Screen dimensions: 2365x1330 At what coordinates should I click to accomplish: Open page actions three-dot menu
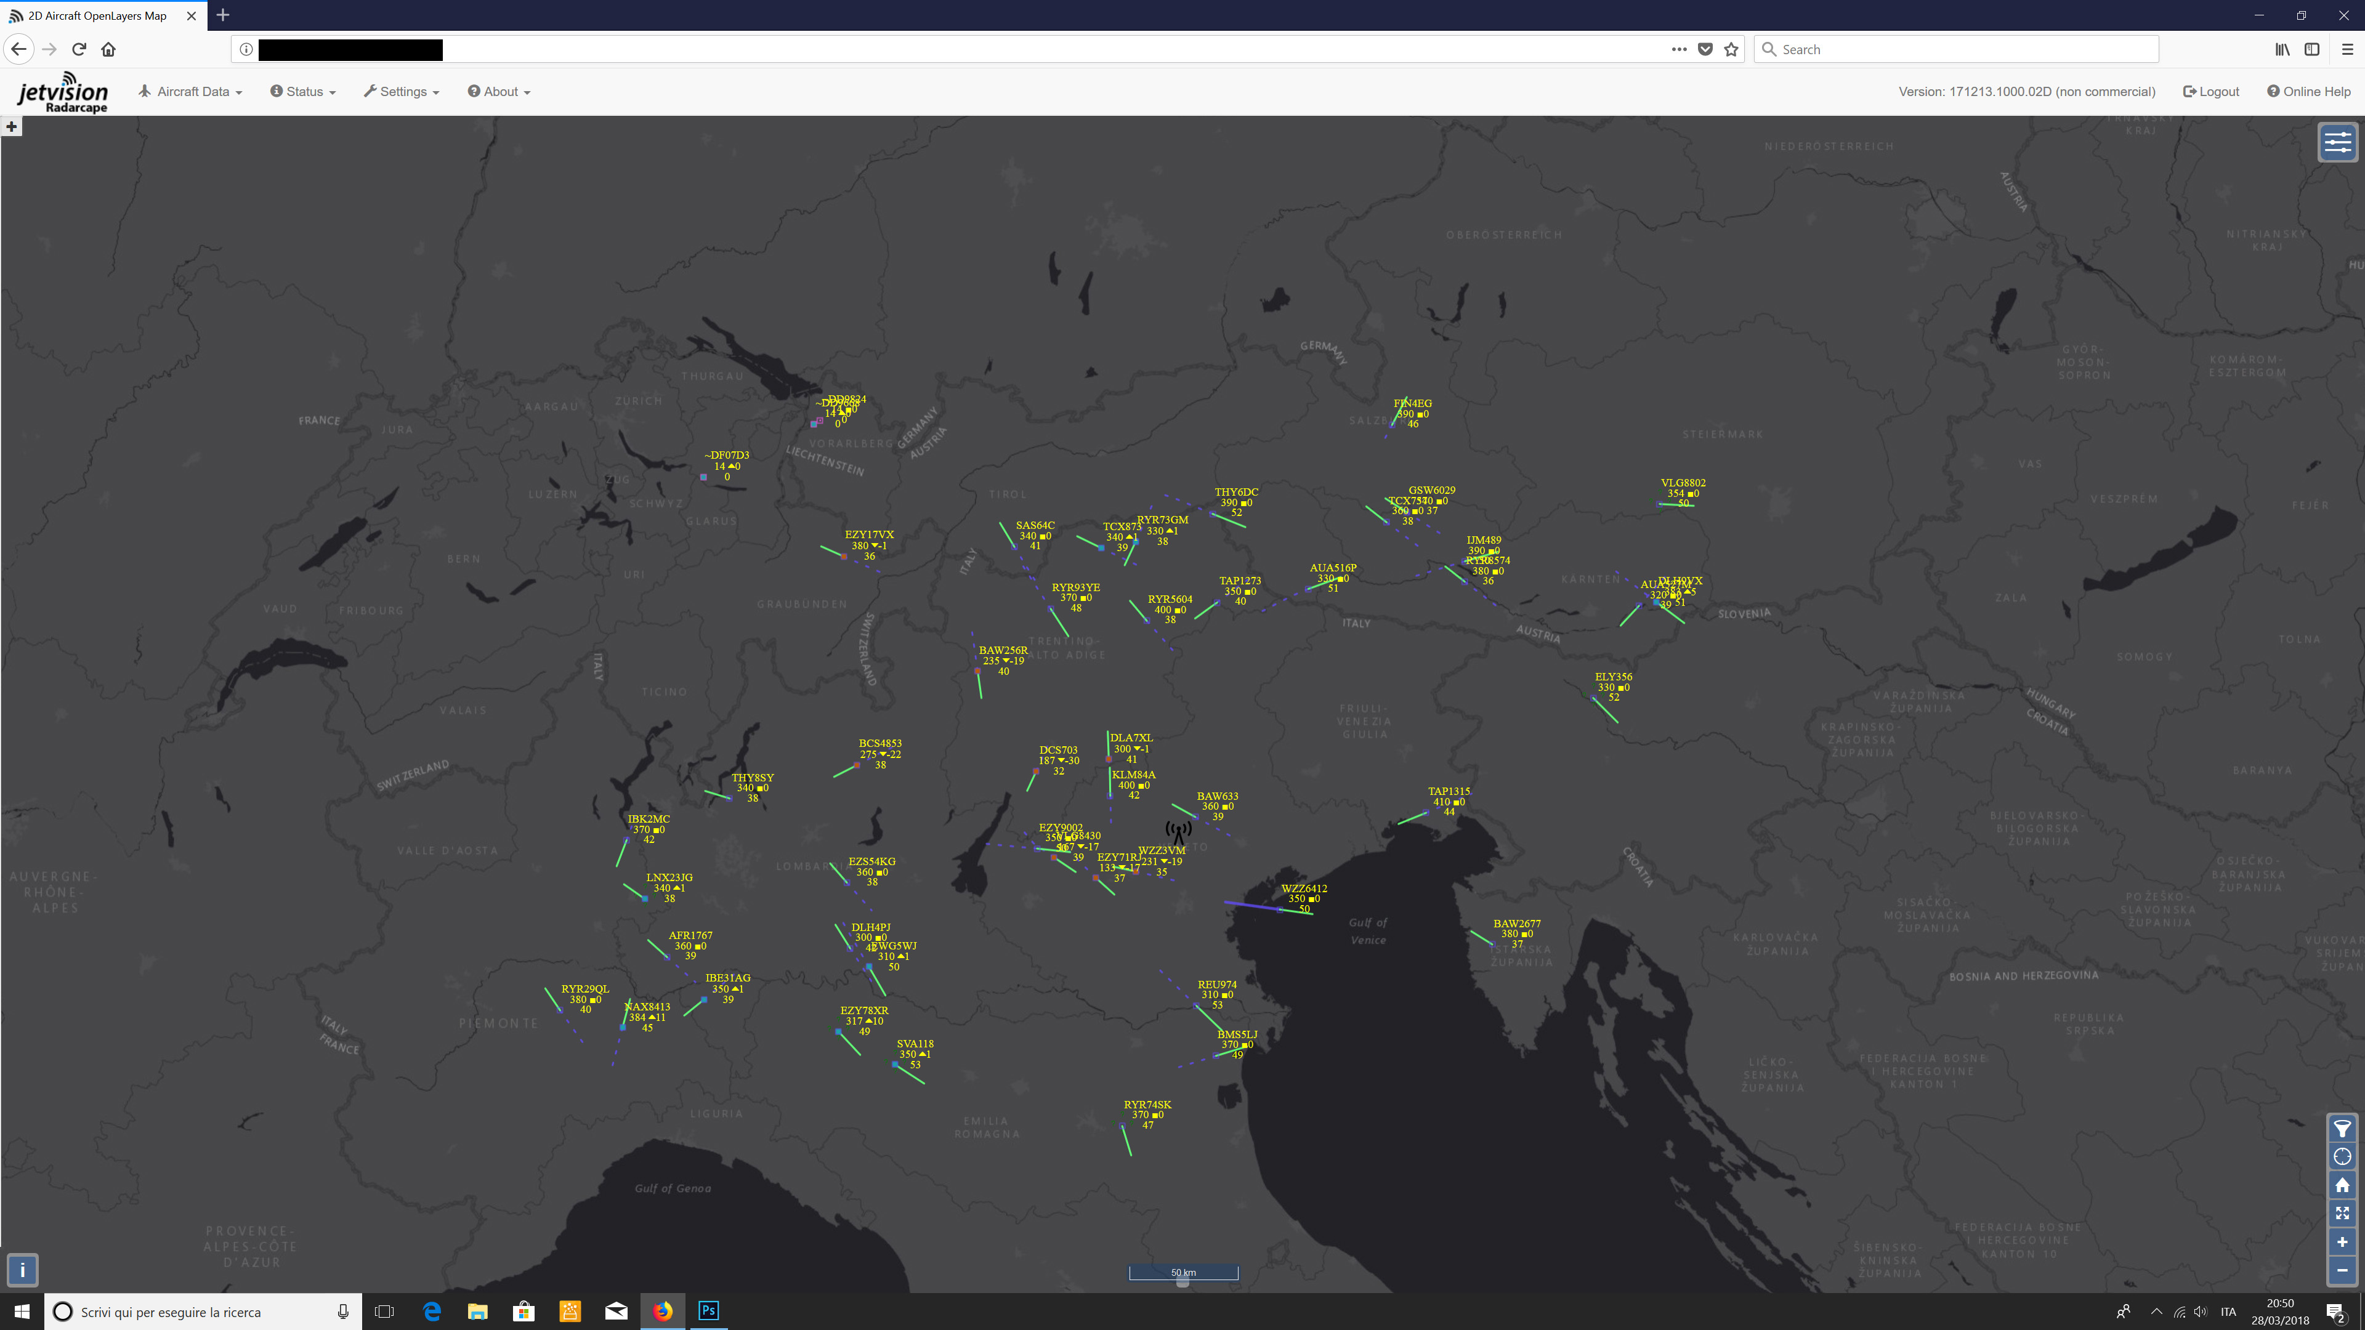1679,49
